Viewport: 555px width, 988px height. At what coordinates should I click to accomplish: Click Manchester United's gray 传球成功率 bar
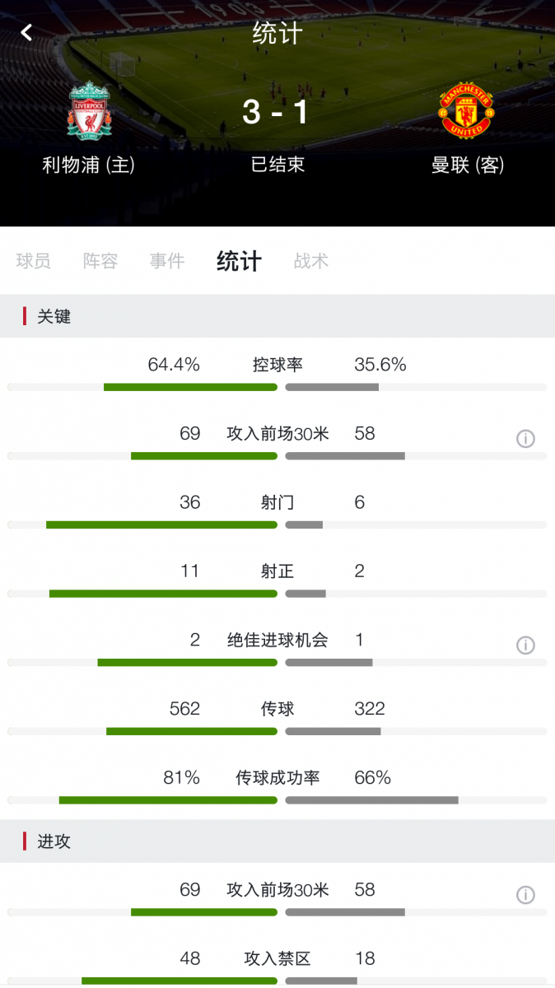[x=371, y=799]
